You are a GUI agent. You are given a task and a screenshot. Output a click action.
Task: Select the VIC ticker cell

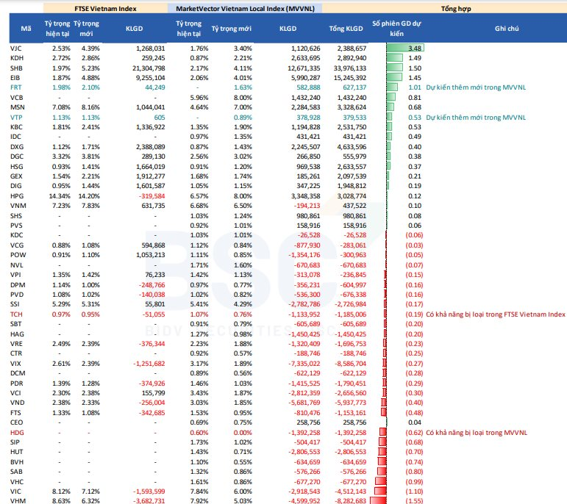coord(16,489)
